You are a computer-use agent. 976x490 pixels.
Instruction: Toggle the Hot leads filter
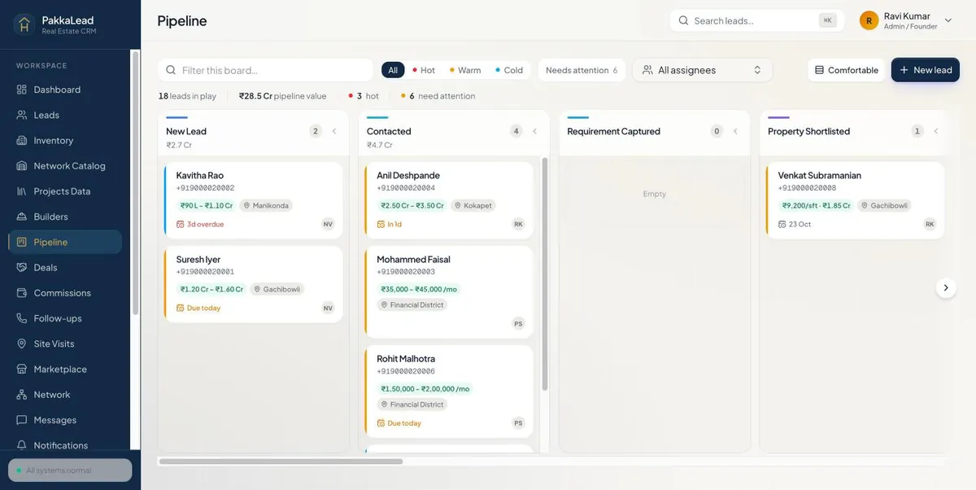[x=423, y=70]
